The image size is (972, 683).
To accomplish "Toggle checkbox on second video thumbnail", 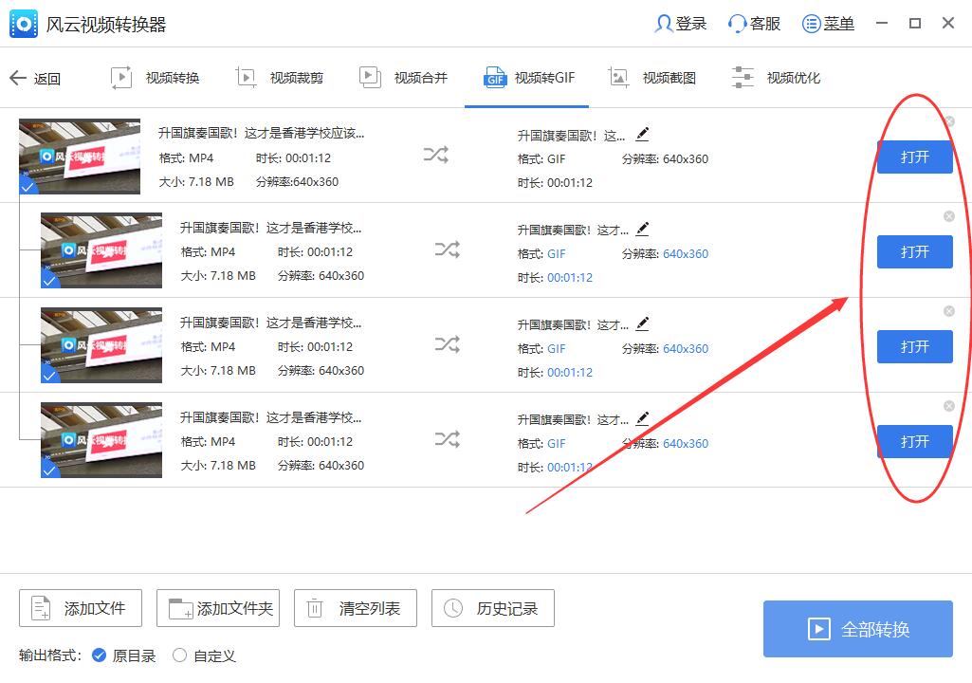I will 48,281.
